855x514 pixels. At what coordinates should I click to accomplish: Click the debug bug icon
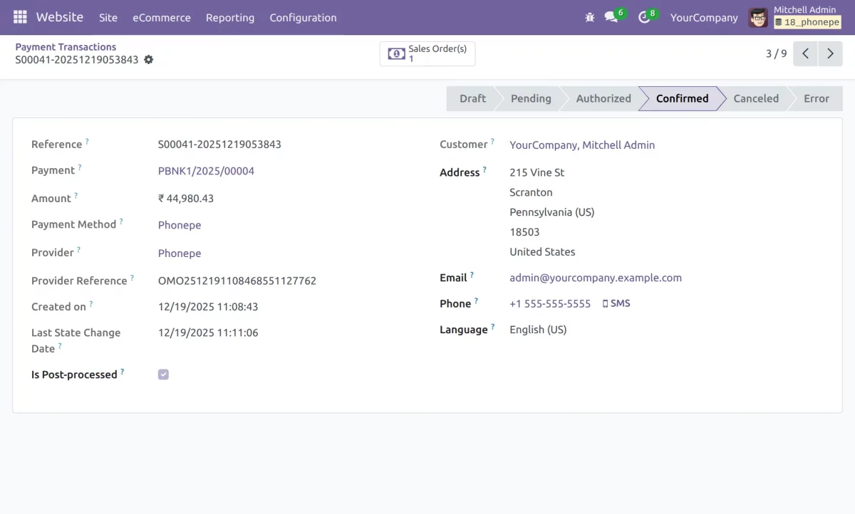click(x=589, y=17)
